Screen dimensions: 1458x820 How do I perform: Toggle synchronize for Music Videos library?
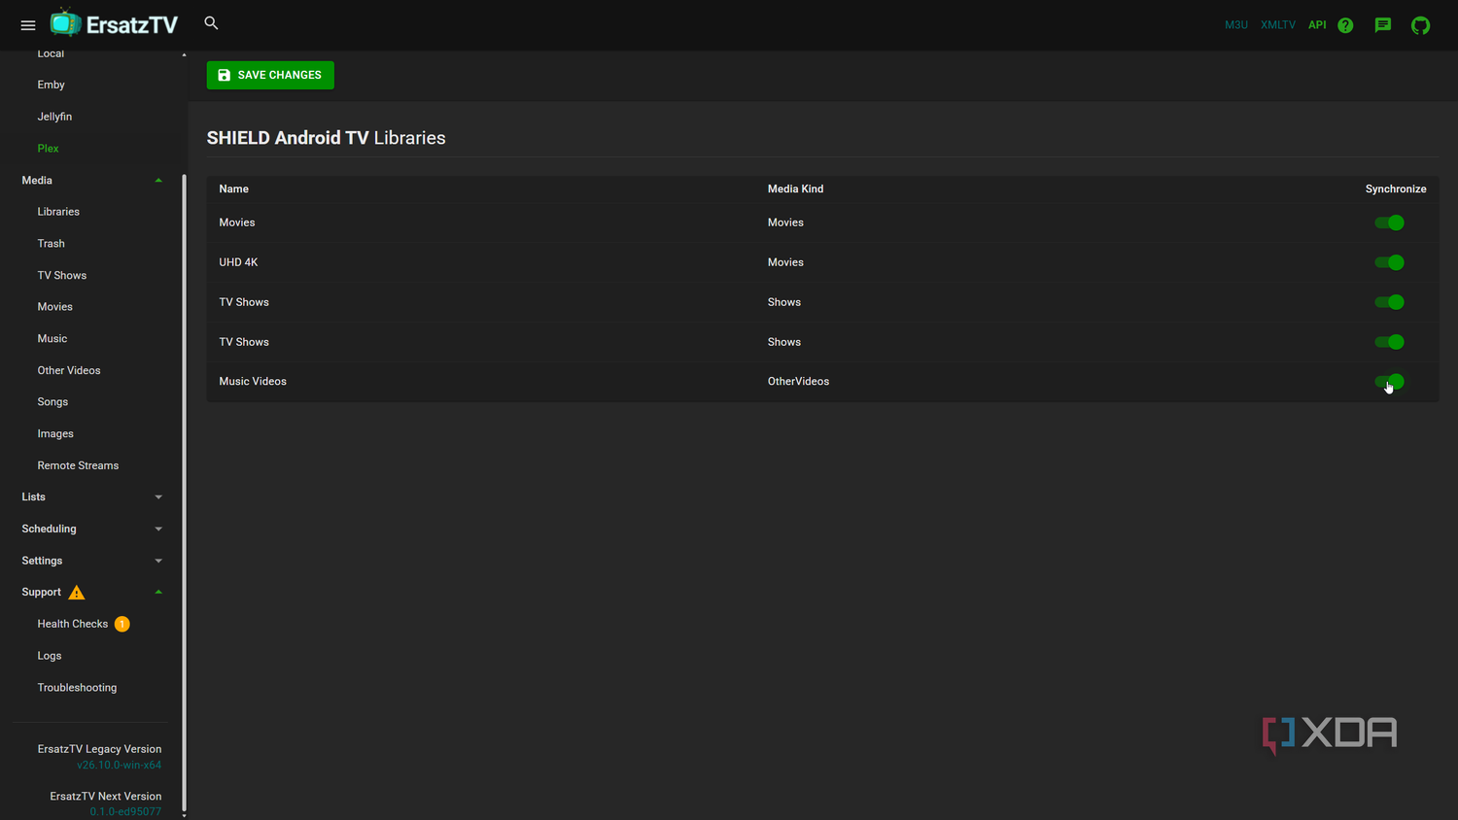(x=1389, y=382)
